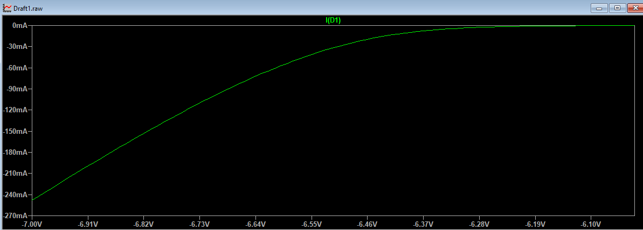The height and width of the screenshot is (230, 643).
Task: Click the -6.82V x-axis label
Action: (143, 225)
